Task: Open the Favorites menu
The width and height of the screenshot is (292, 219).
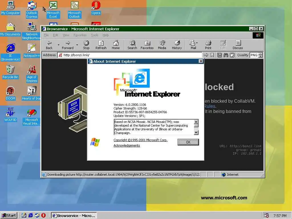Action: [80, 35]
